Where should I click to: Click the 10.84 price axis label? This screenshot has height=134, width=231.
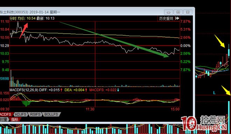(5, 29)
